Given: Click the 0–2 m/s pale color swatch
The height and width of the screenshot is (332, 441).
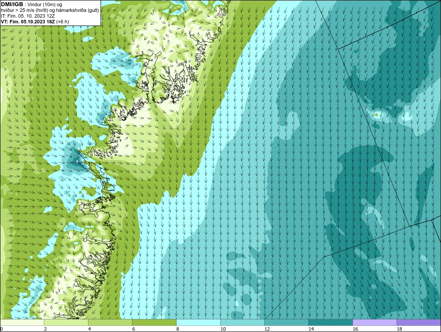Looking at the screenshot, I should [x=22, y=322].
